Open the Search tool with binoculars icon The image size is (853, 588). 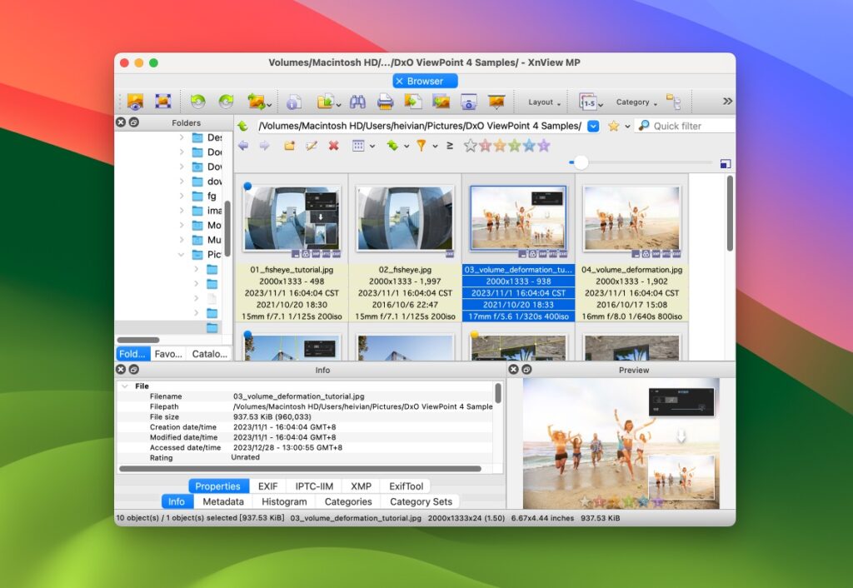(360, 101)
